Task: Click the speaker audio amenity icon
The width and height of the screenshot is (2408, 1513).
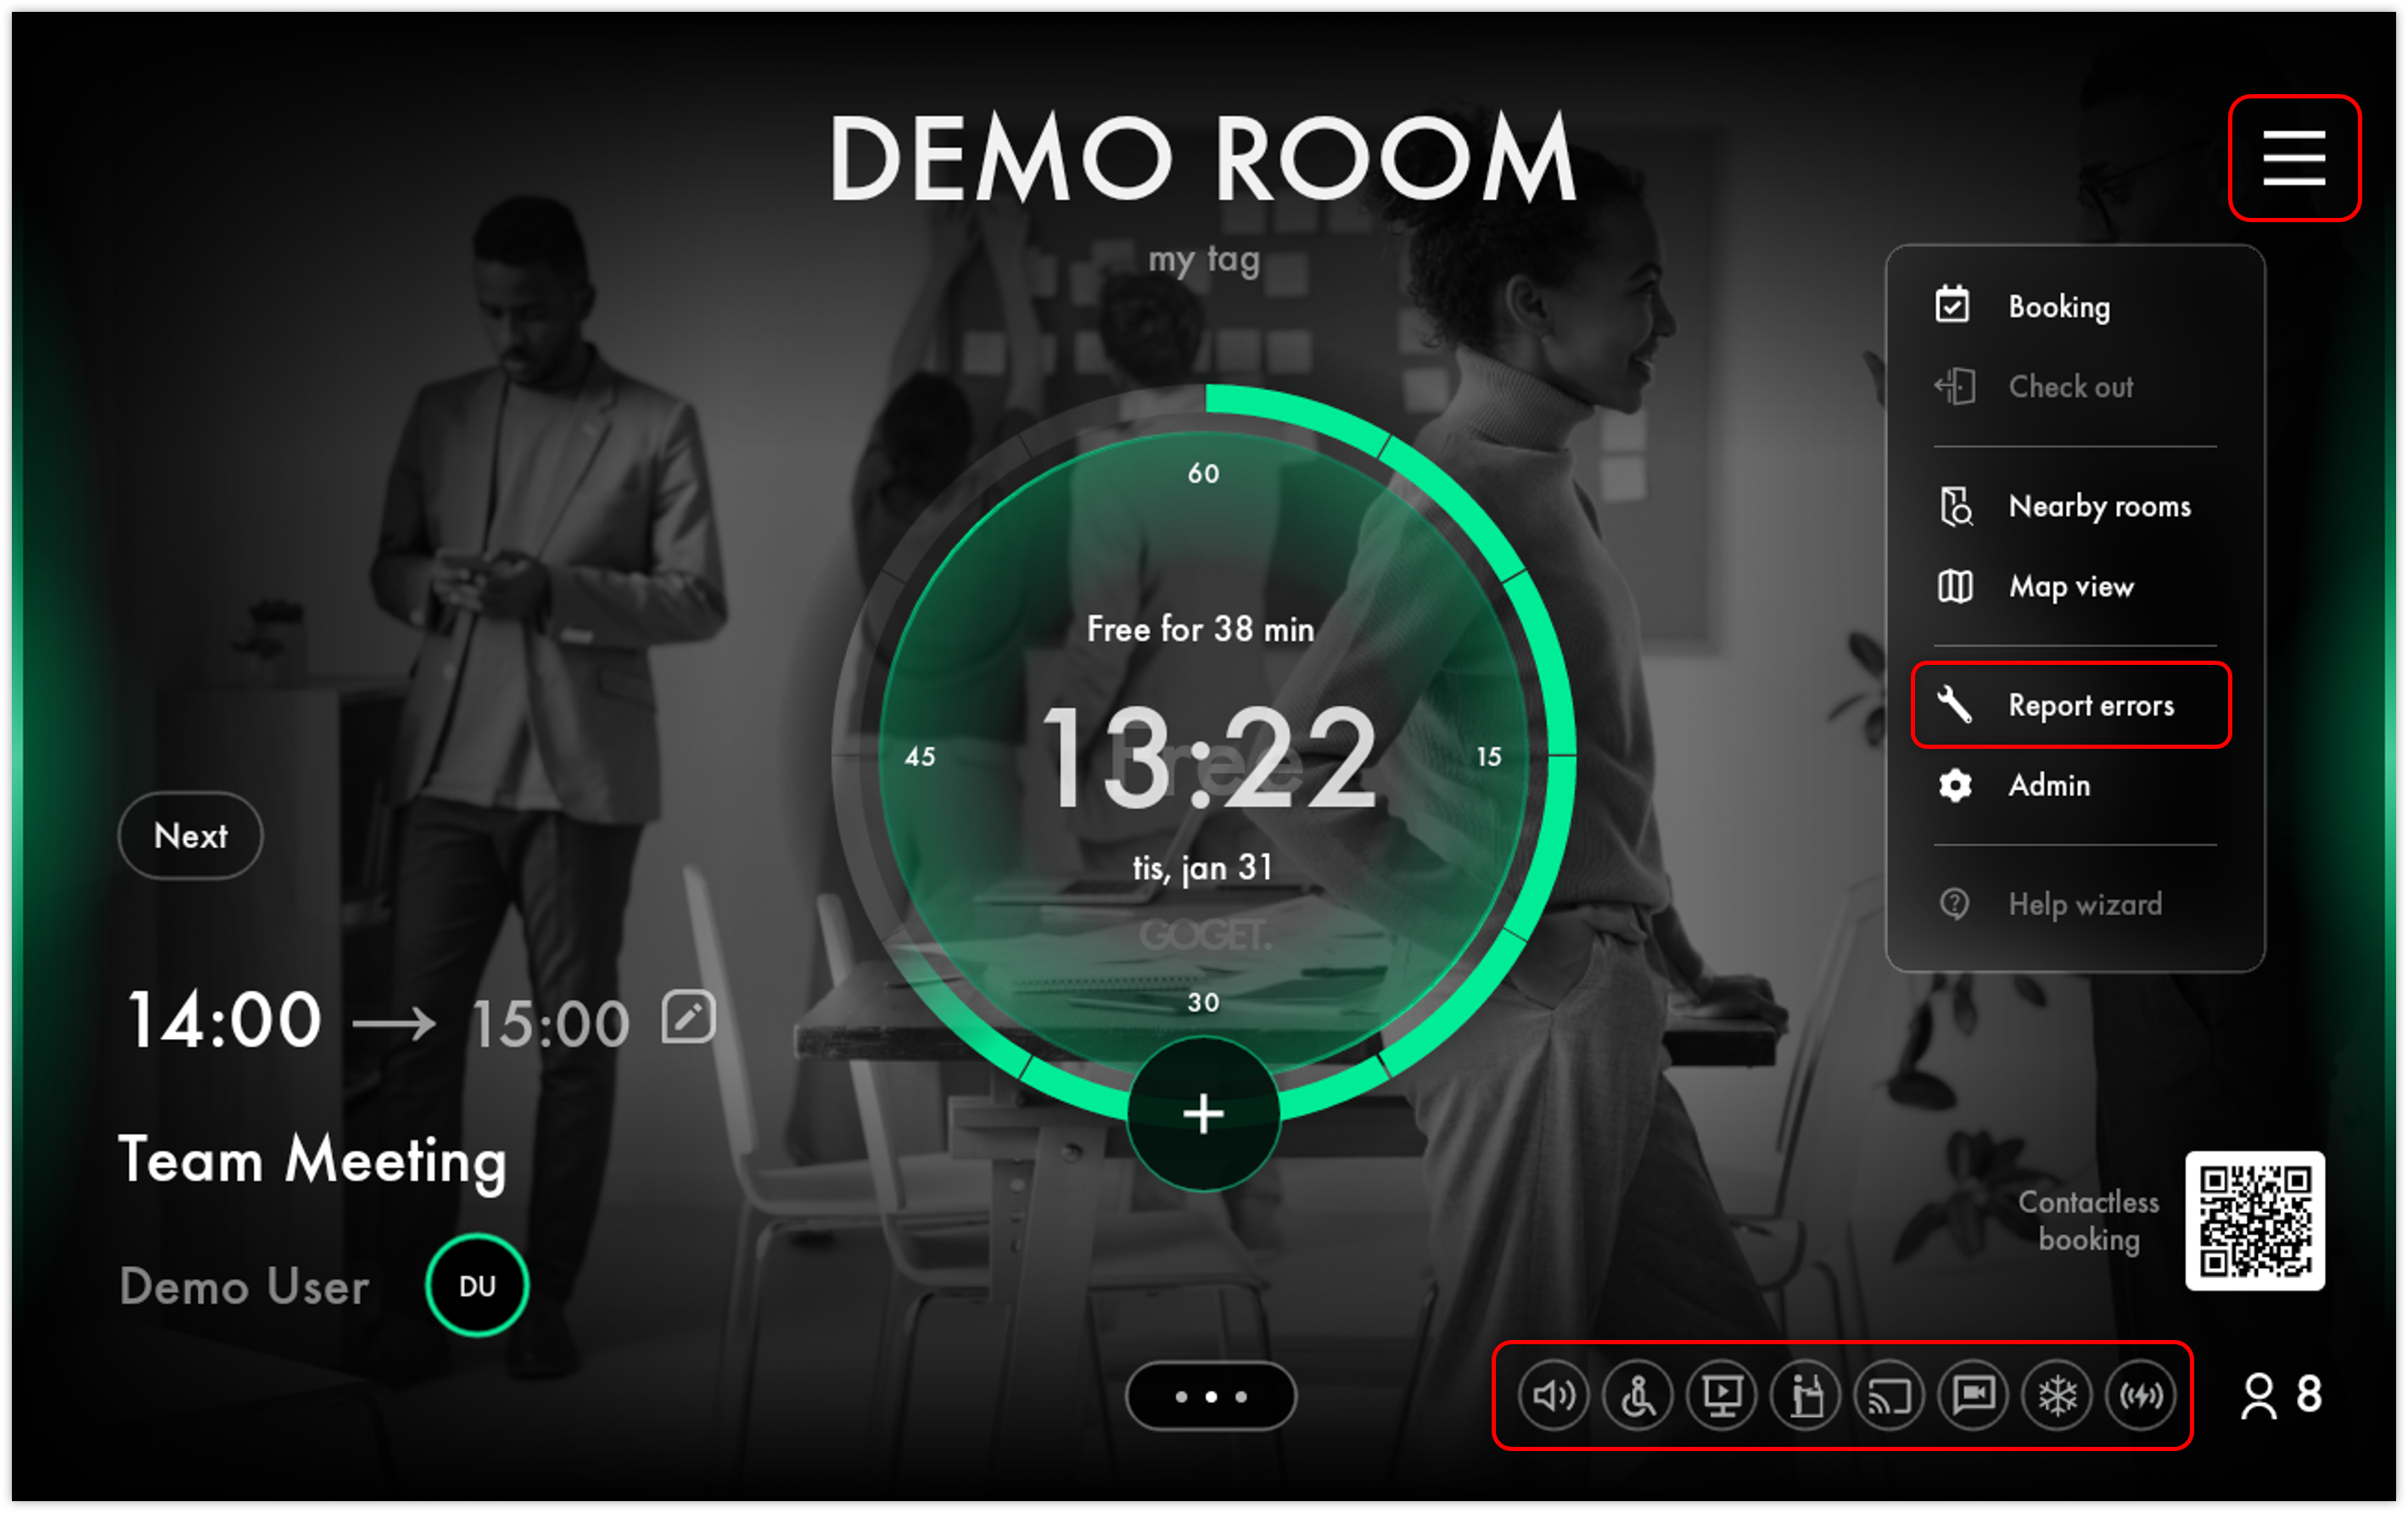Action: coord(1554,1395)
